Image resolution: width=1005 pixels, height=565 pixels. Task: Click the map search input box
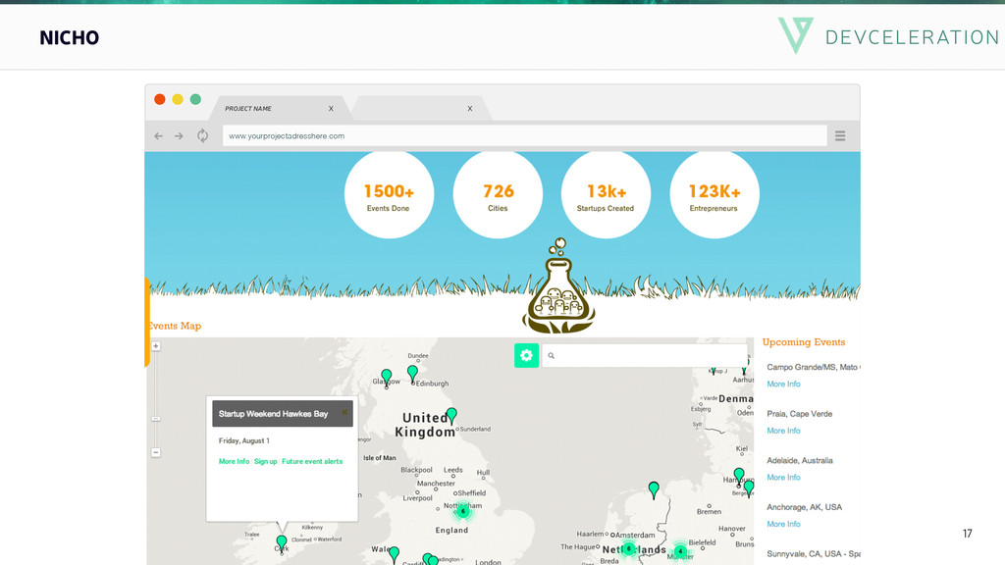pyautogui.click(x=644, y=355)
